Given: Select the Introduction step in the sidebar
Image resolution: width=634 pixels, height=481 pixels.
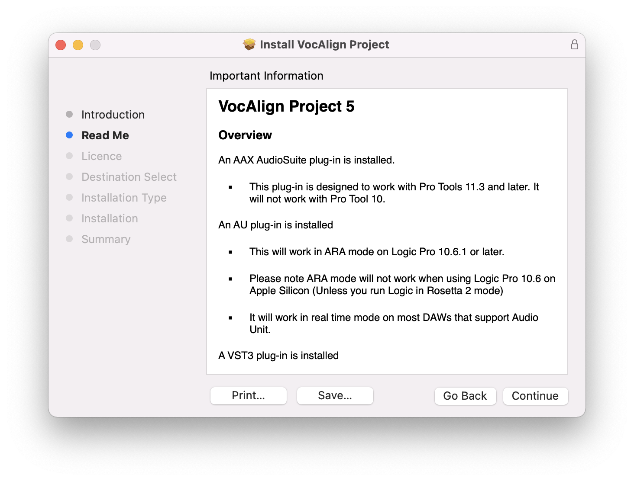Looking at the screenshot, I should 113,115.
